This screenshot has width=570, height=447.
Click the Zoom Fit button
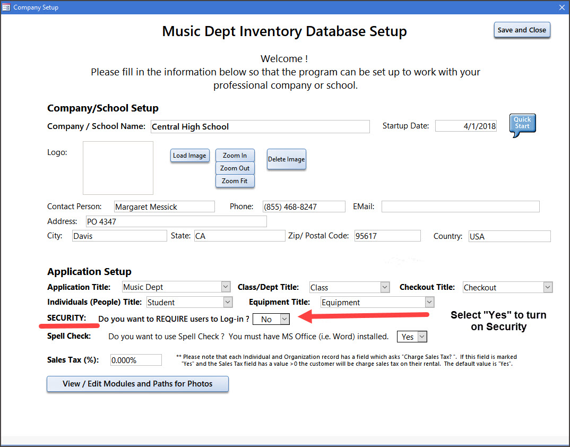point(235,181)
